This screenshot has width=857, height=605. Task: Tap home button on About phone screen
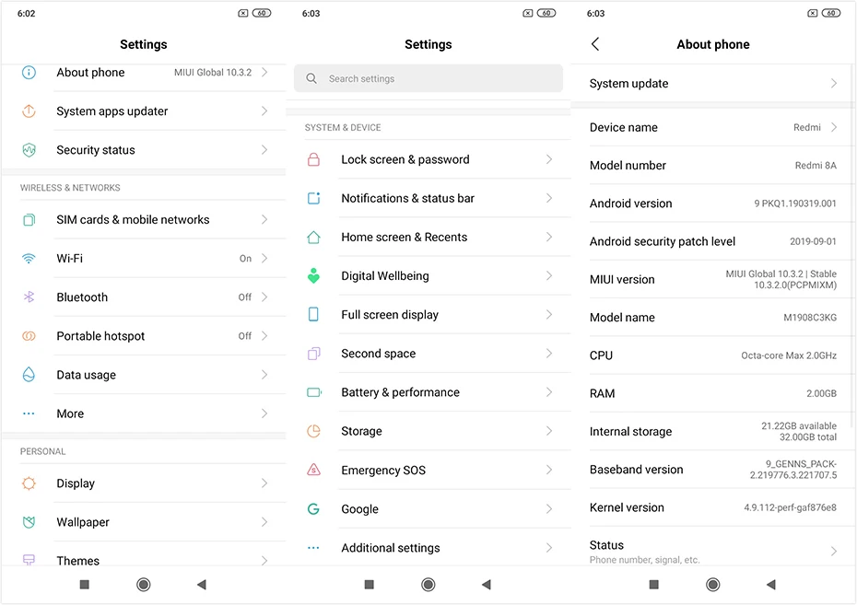point(712,585)
